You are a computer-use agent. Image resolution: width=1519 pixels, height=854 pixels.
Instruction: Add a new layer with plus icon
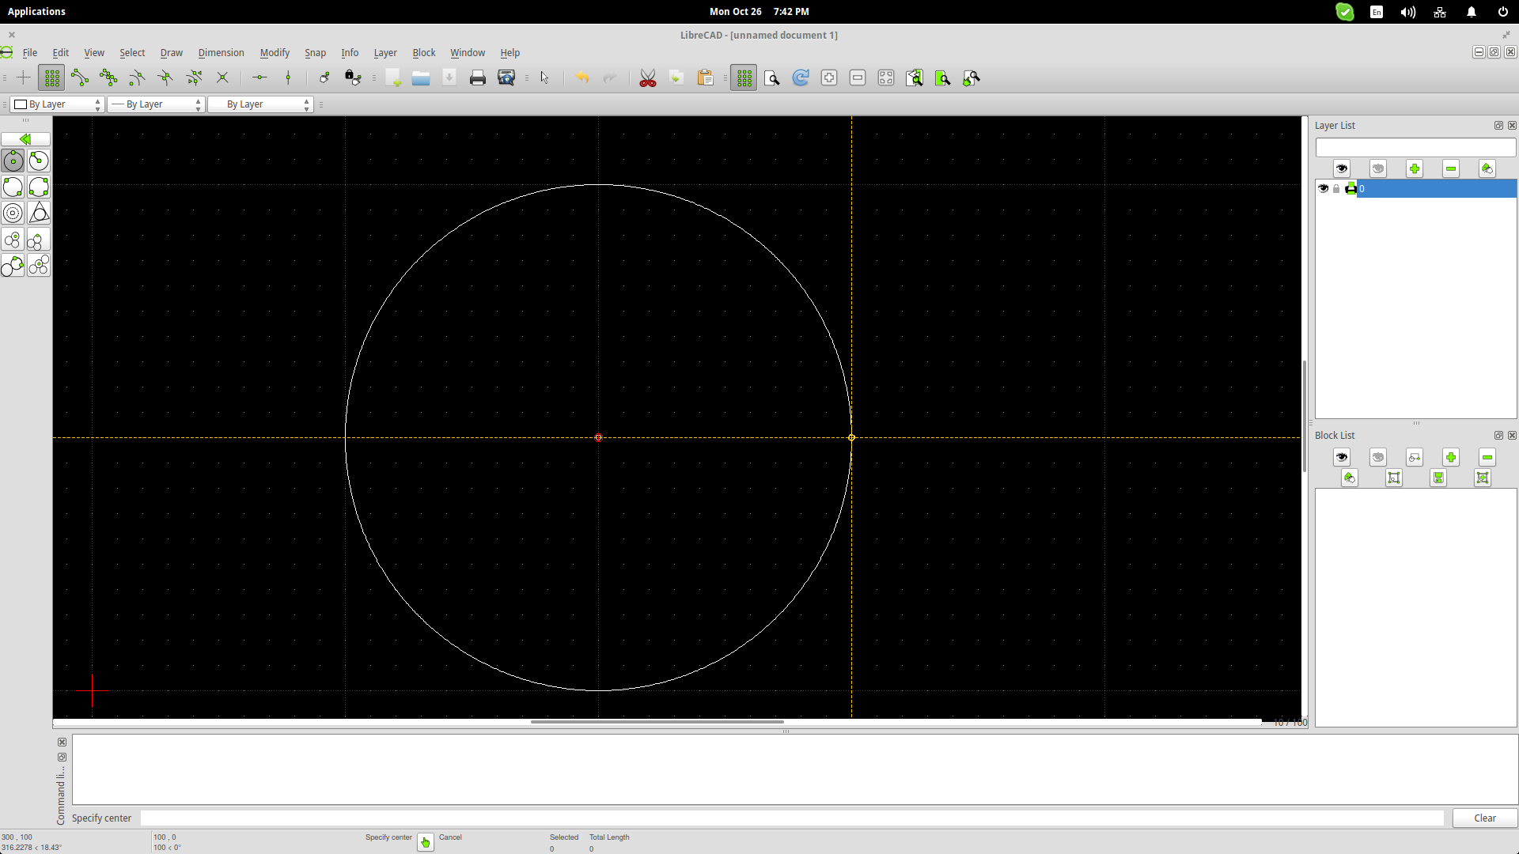[1415, 168]
